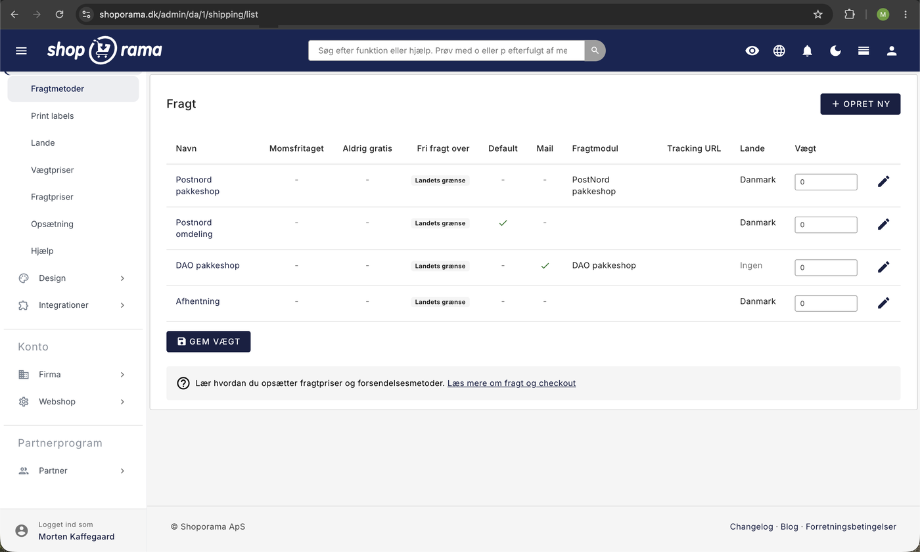This screenshot has height=552, width=920.
Task: Click the DAO pakkeshop name cell
Action: click(x=208, y=266)
